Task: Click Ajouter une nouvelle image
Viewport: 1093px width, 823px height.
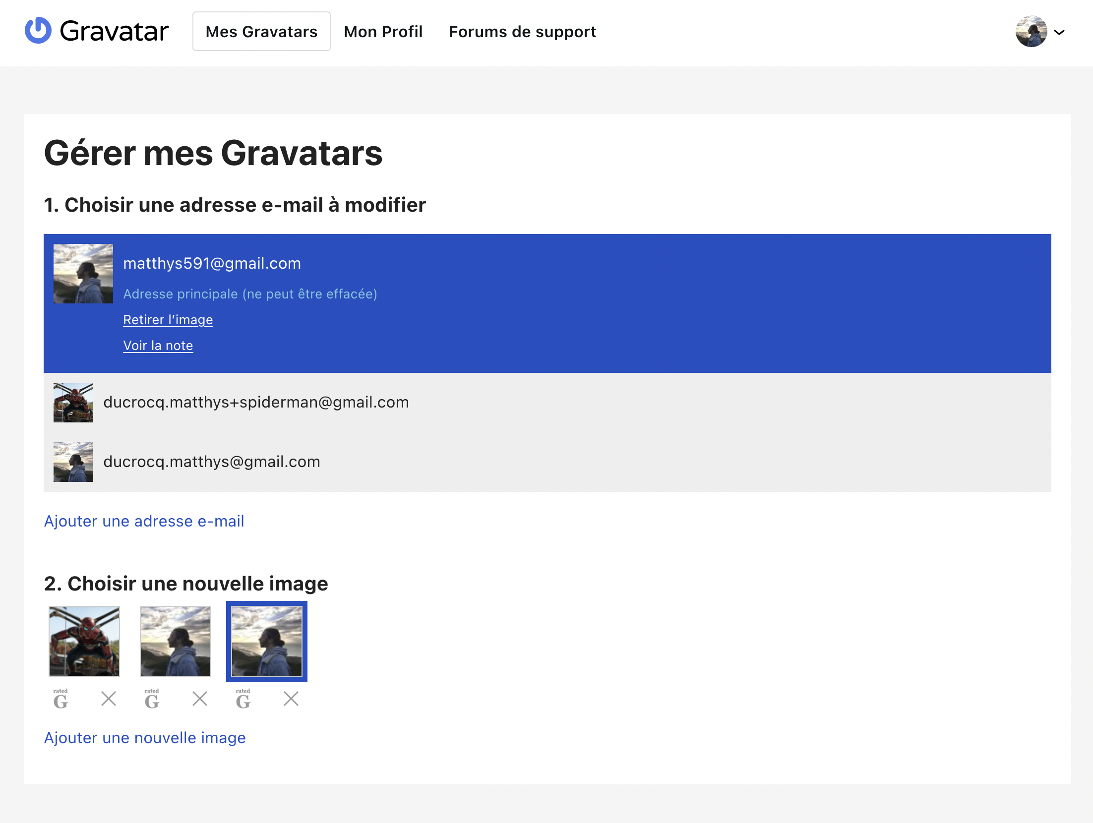Action: (x=145, y=738)
